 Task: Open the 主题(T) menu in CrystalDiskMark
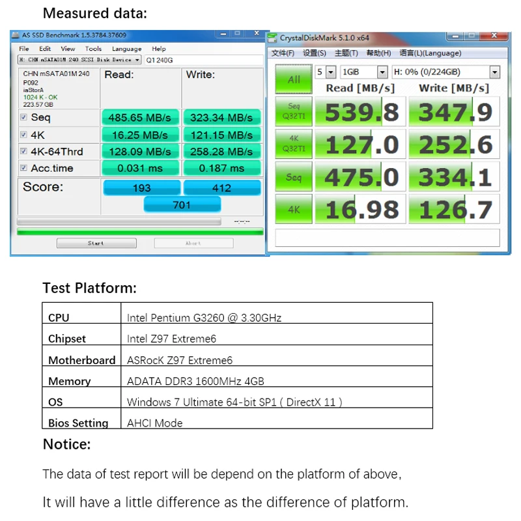346,53
